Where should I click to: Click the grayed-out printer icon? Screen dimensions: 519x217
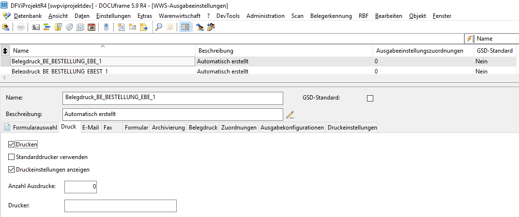20,27
